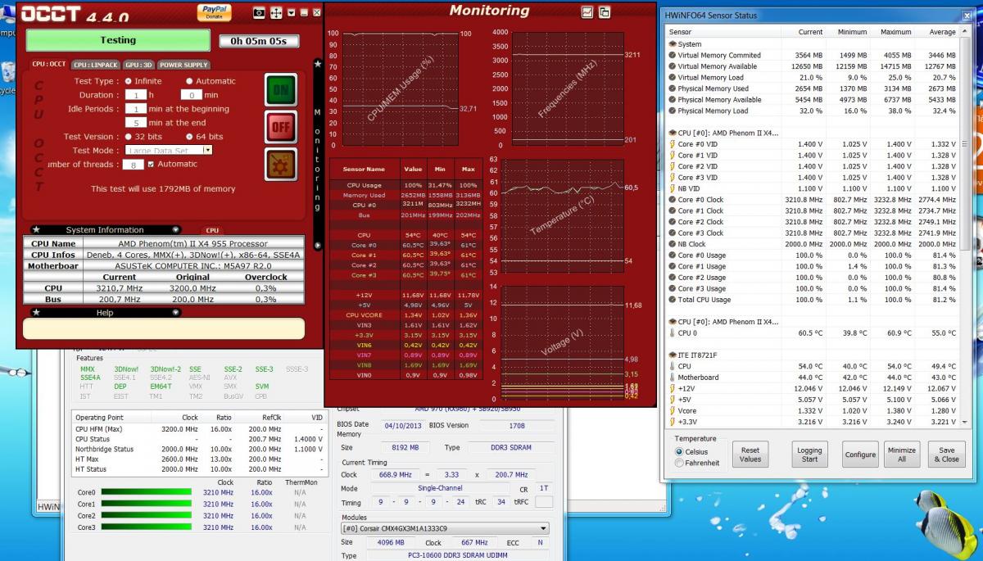Image resolution: width=983 pixels, height=561 pixels.
Task: Click the lightning icon beside Core #0 VID
Action: coord(672,144)
